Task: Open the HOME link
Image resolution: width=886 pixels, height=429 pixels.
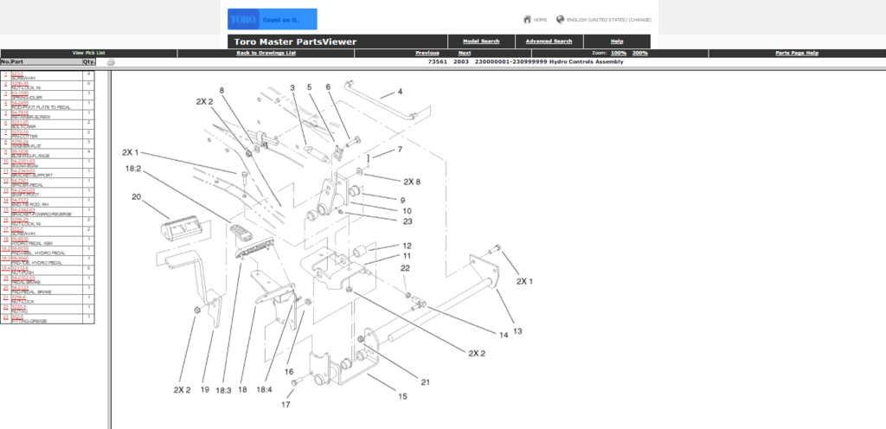Action: click(x=540, y=20)
